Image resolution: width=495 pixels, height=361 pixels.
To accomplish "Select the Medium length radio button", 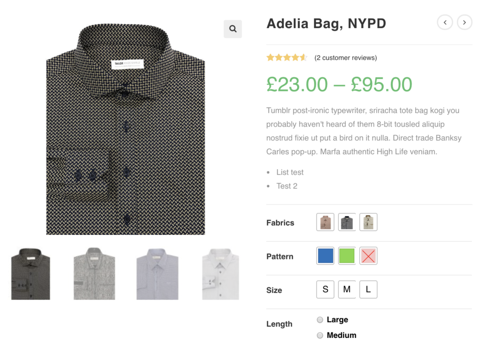I will [x=320, y=335].
